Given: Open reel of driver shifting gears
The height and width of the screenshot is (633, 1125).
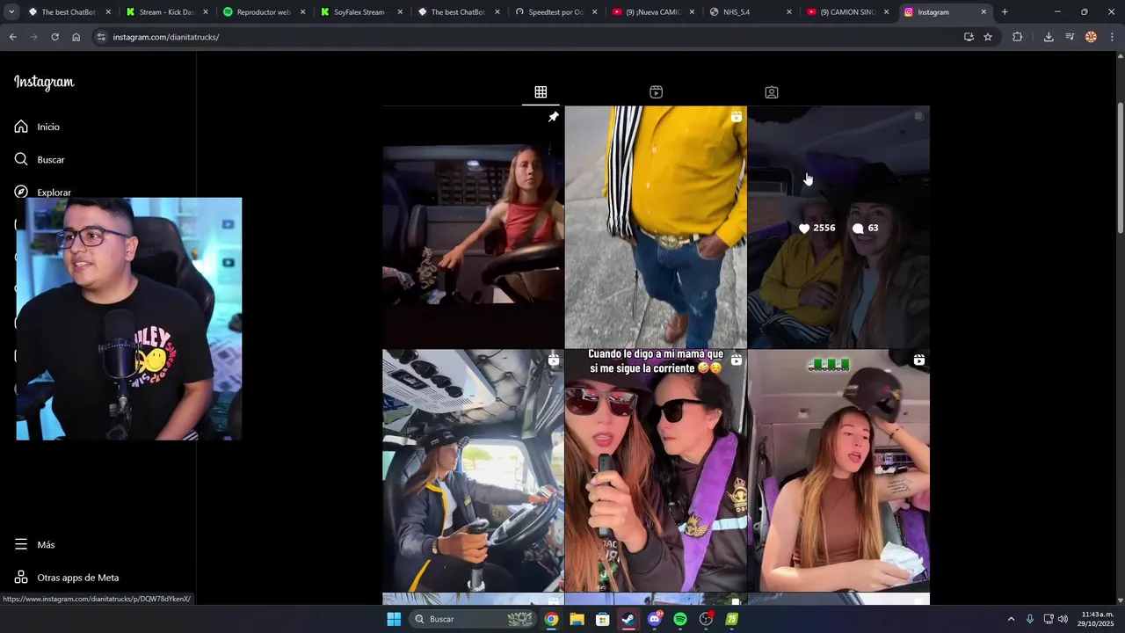Looking at the screenshot, I should (x=473, y=470).
